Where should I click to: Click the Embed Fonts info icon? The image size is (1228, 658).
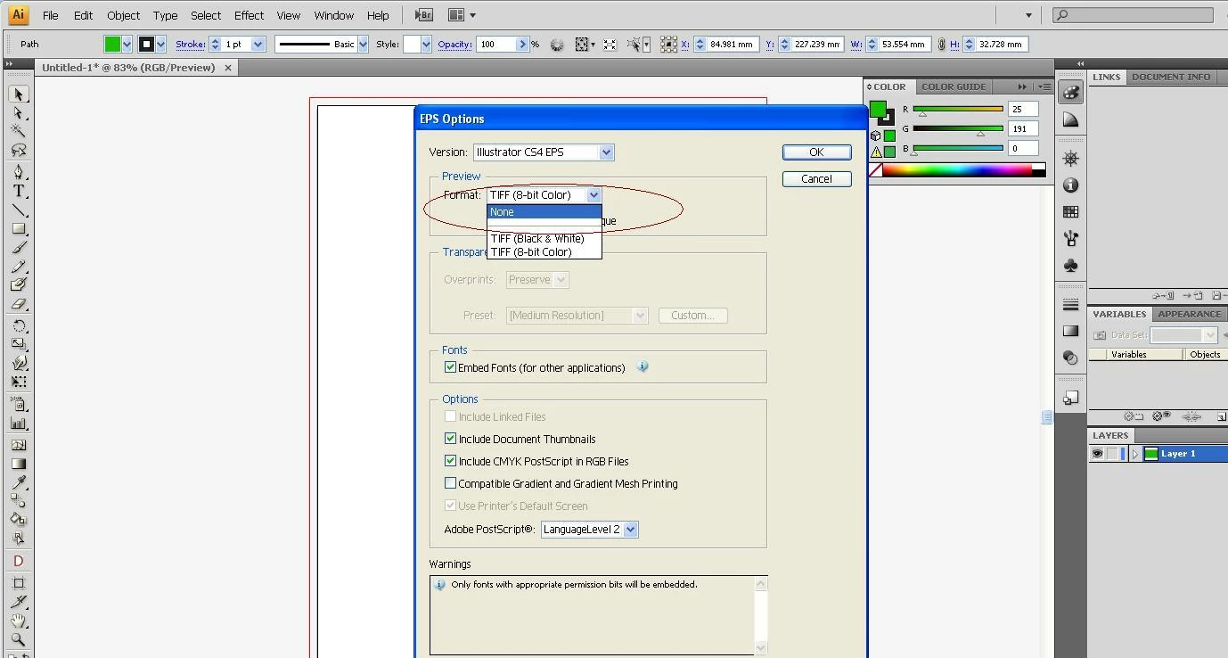[x=643, y=366]
